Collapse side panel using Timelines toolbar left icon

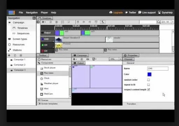(38, 22)
